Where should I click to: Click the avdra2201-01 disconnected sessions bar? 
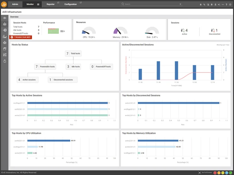179,103
